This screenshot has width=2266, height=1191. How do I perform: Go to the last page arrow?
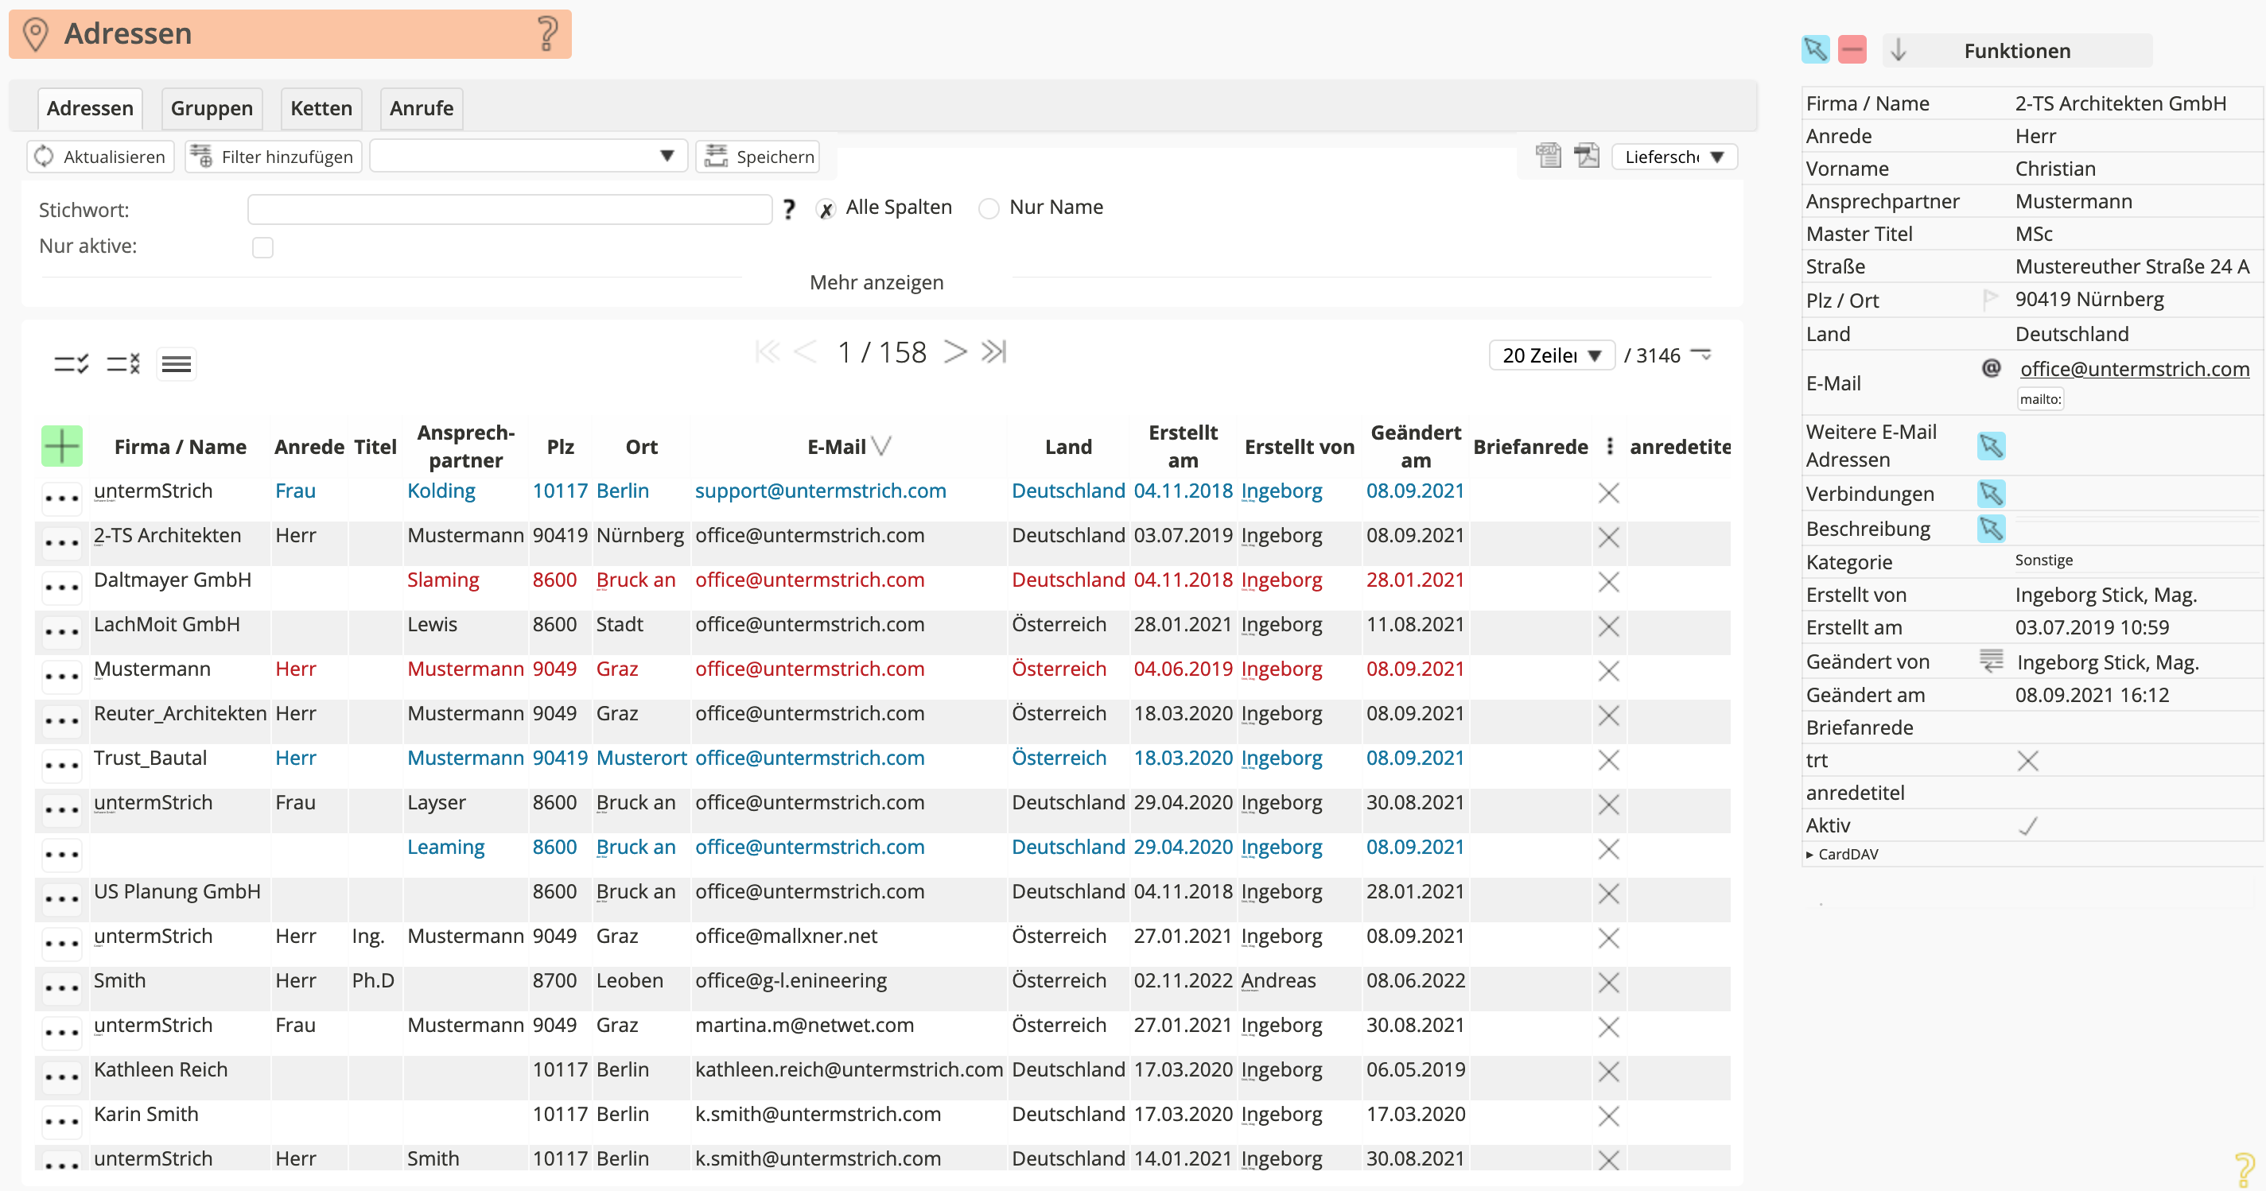[994, 352]
